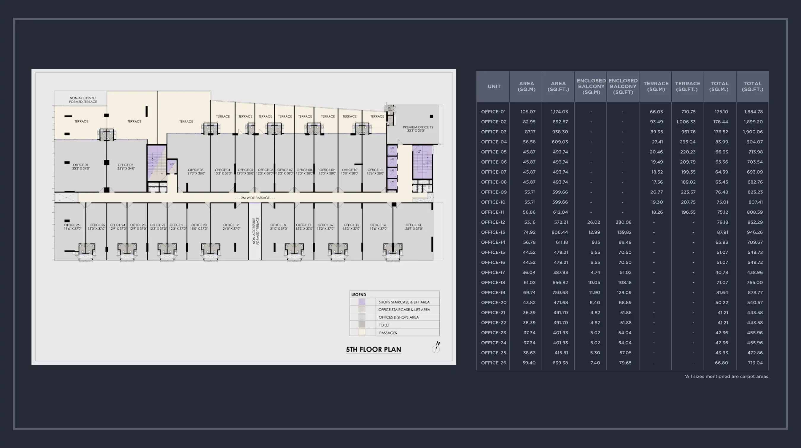Viewport: 801px width, 448px height.
Task: Toggle the TOILET legend entry
Action: 384,325
